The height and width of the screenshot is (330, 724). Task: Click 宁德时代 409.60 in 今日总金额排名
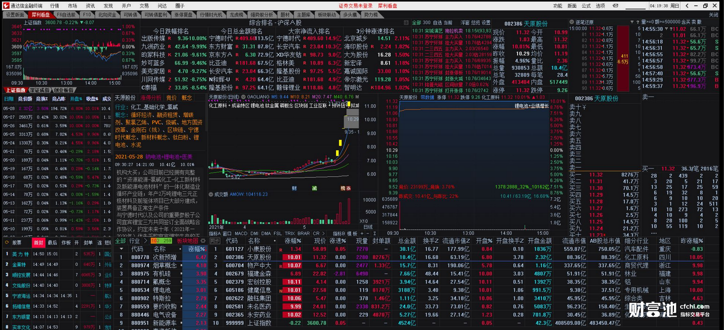(241, 38)
